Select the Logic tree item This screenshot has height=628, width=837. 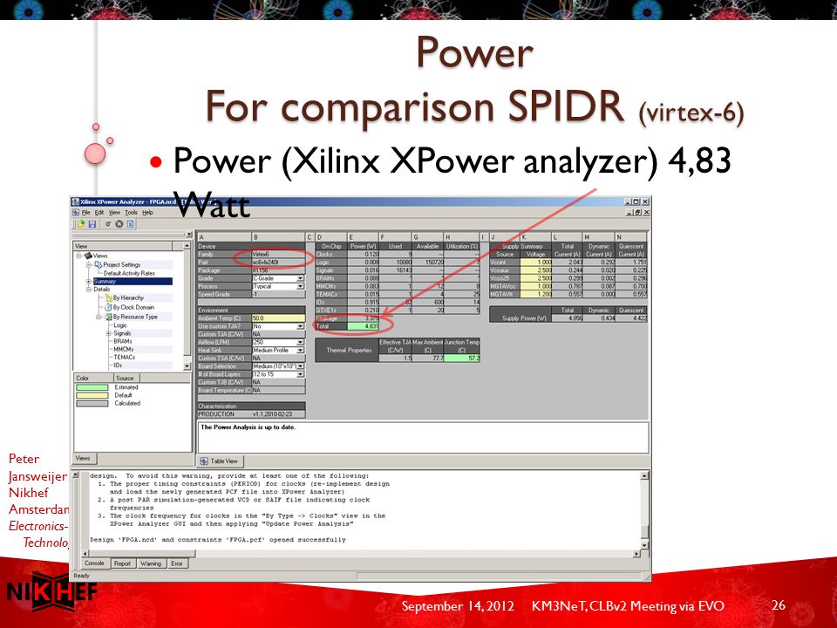[x=120, y=325]
